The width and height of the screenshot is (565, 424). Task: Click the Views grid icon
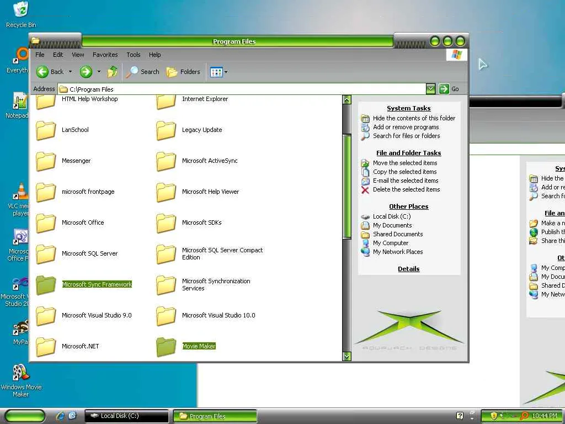click(216, 72)
